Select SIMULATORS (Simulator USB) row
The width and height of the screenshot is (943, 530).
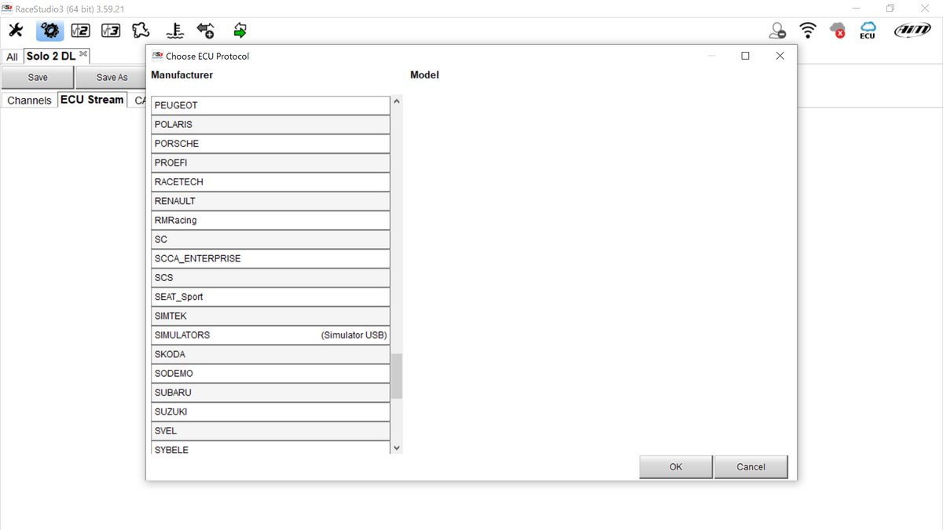click(x=270, y=335)
